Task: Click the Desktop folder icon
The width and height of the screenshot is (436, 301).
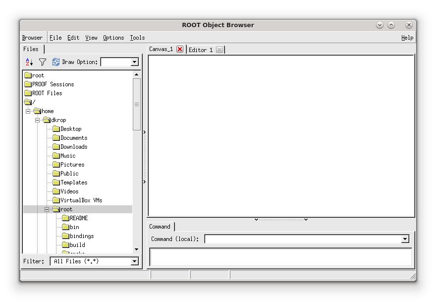Action: point(56,129)
